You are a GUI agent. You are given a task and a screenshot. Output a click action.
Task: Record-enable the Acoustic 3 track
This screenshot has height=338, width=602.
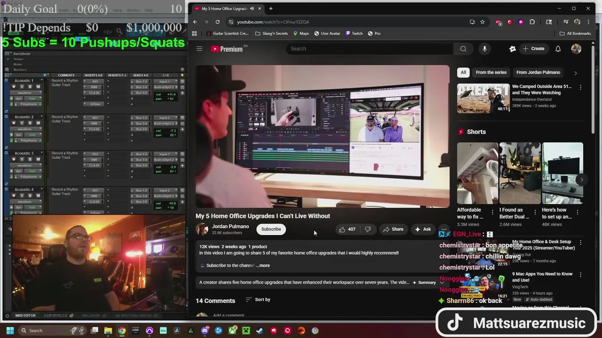coord(13,159)
